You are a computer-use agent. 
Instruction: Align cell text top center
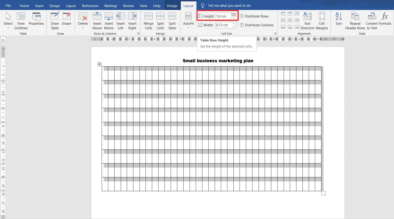(x=290, y=14)
